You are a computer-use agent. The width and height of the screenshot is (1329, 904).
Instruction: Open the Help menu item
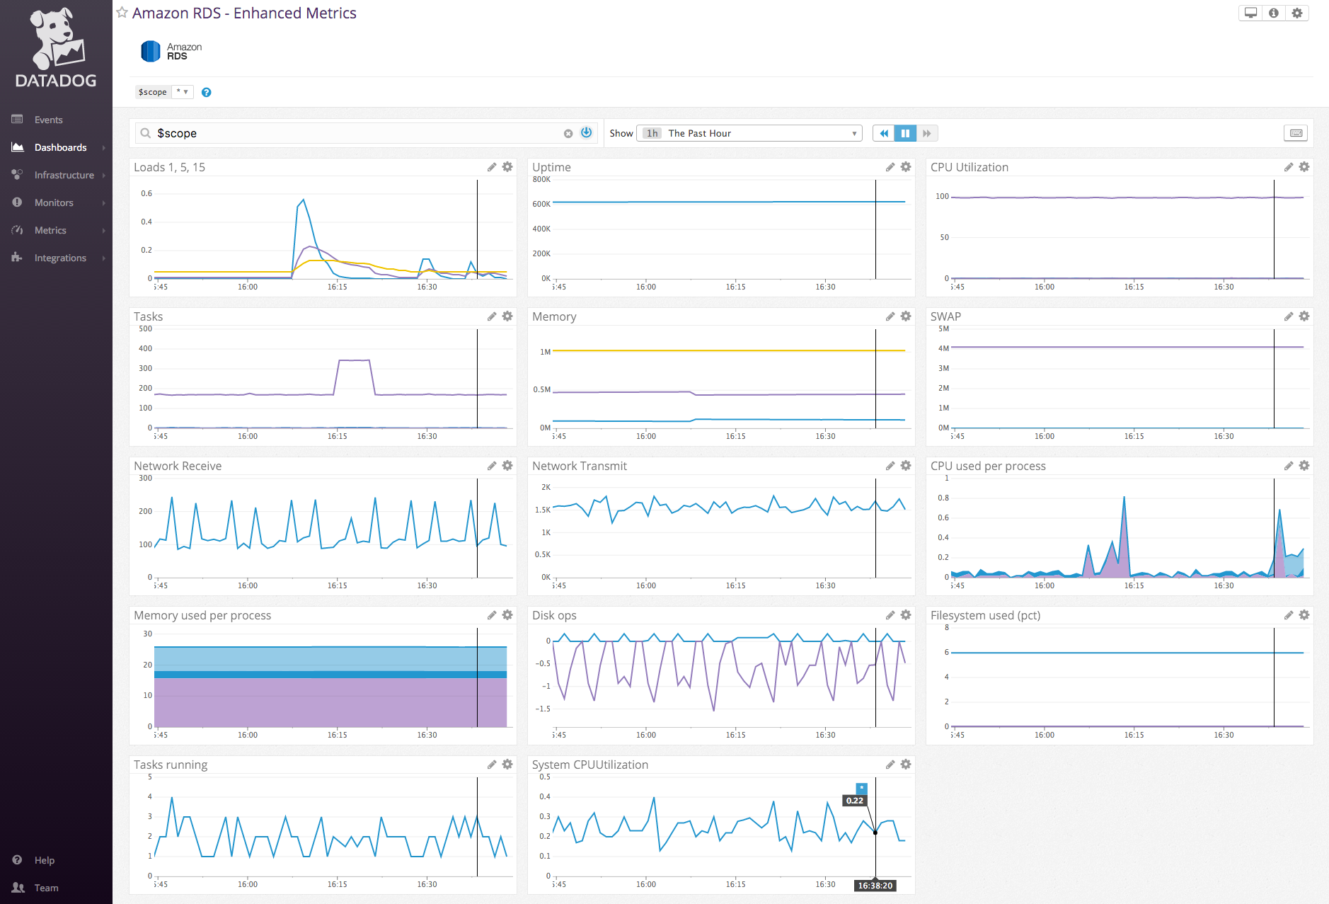coord(42,860)
